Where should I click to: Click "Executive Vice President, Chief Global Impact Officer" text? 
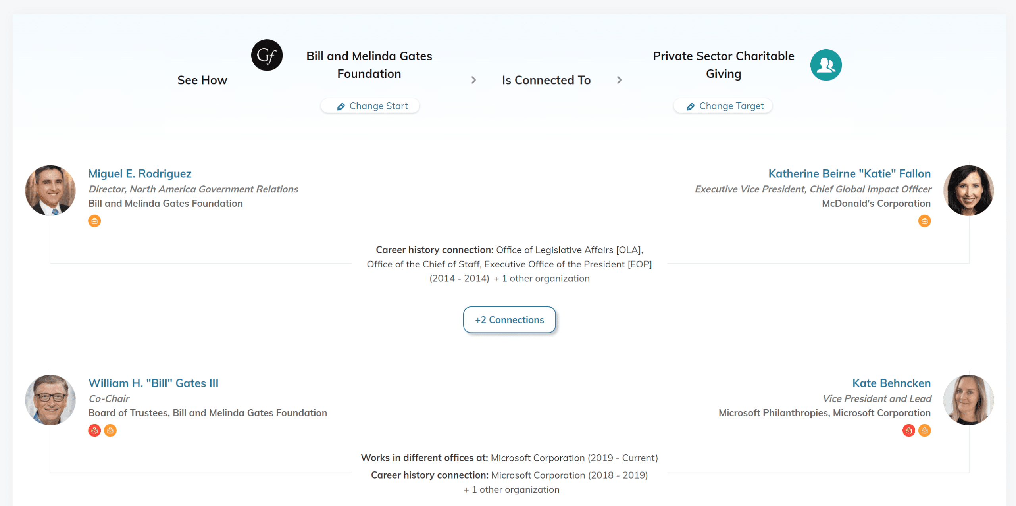click(x=813, y=189)
